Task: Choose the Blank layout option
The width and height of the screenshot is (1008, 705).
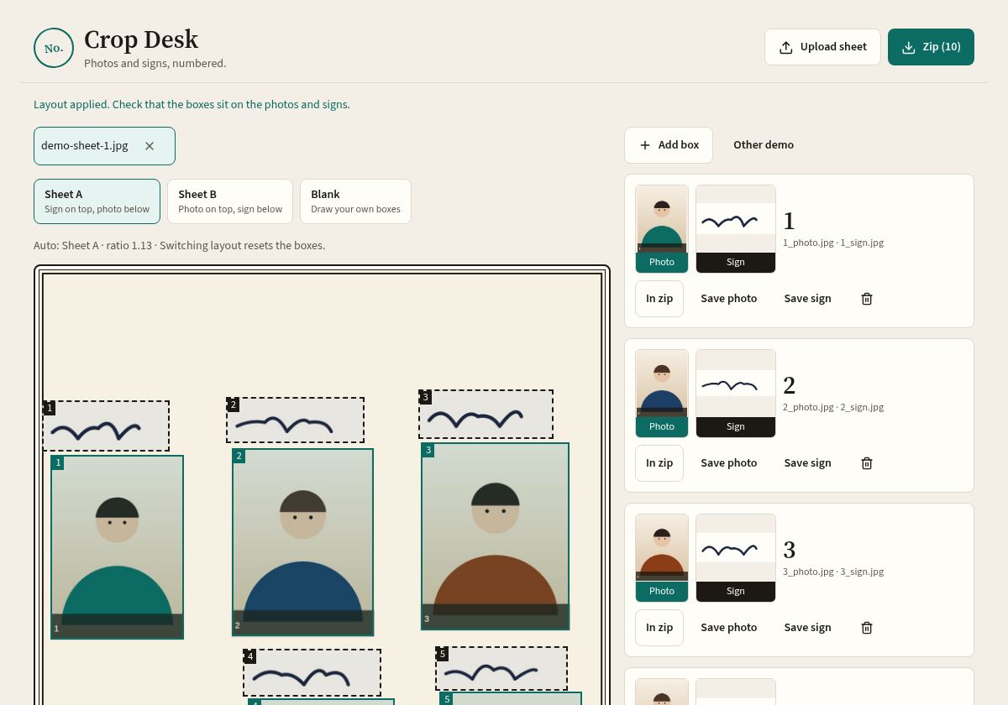Action: coord(355,201)
